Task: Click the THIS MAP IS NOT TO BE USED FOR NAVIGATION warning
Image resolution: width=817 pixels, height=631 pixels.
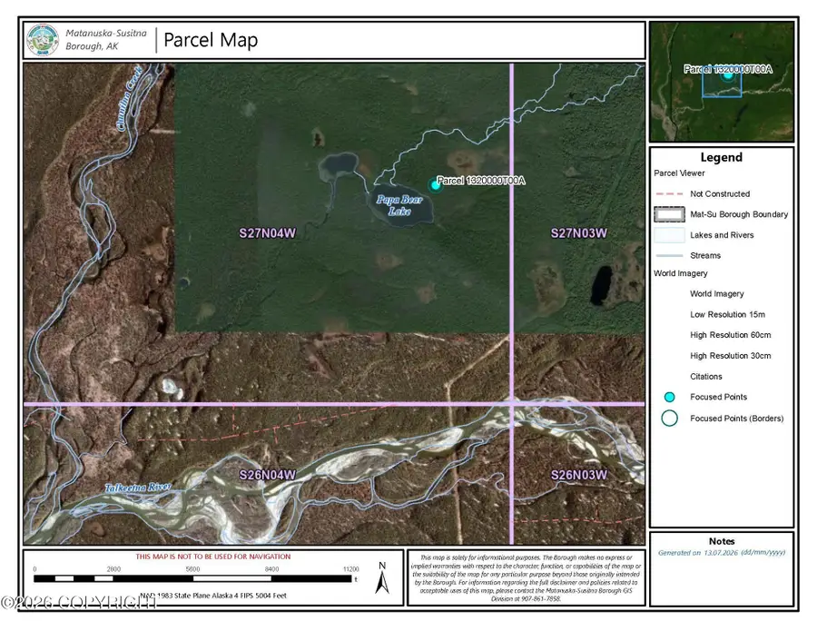Action: 213,557
